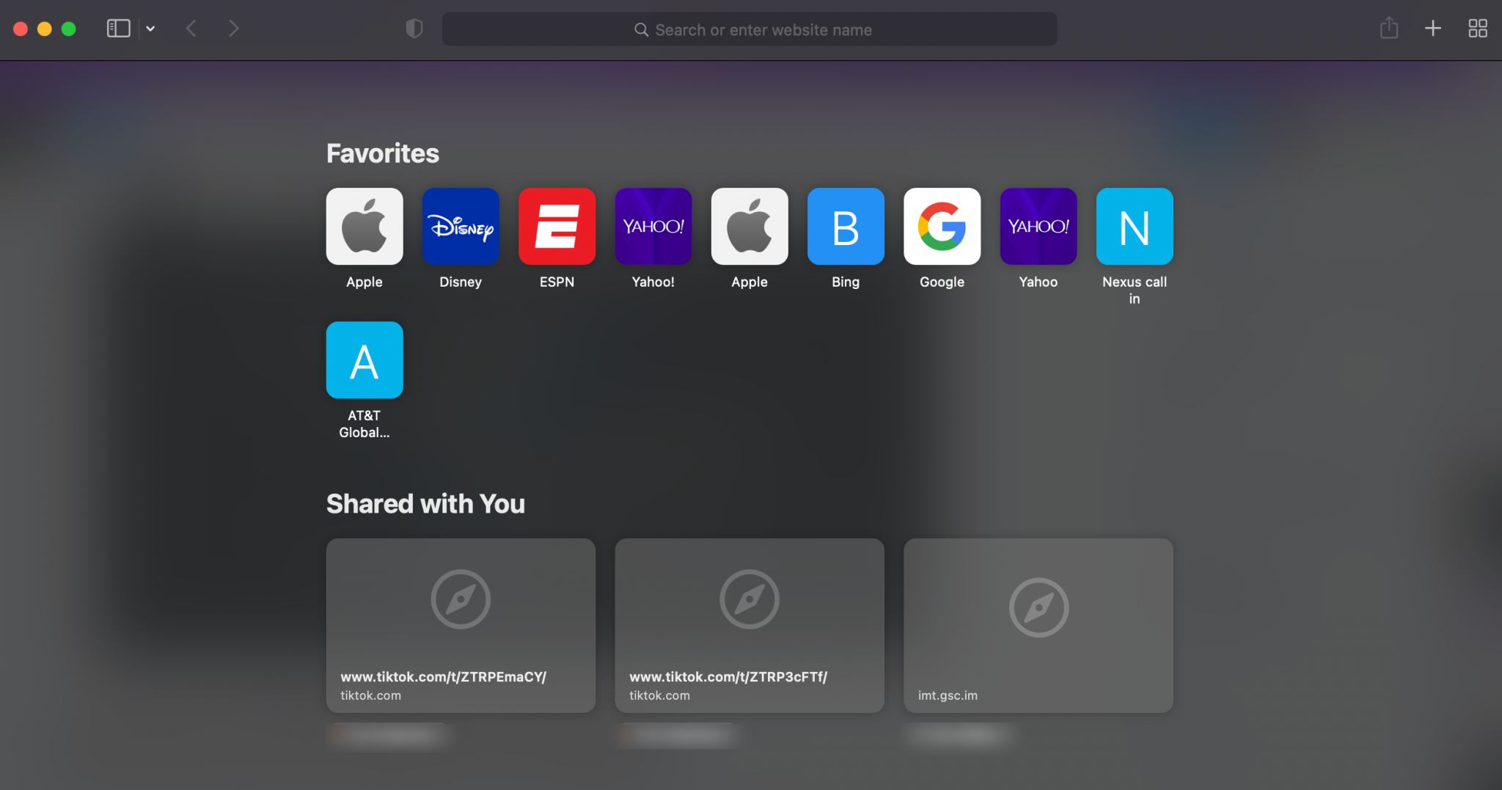Open a new tab with the plus button

click(1432, 28)
